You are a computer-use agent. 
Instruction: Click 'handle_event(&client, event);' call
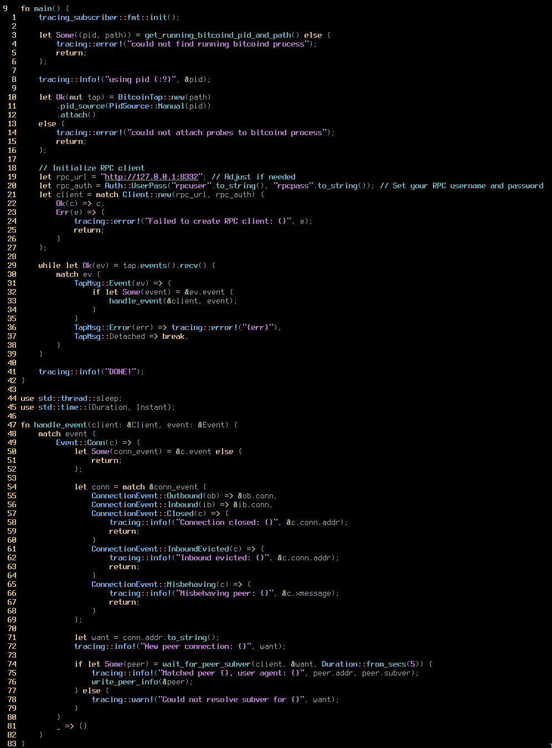point(173,301)
